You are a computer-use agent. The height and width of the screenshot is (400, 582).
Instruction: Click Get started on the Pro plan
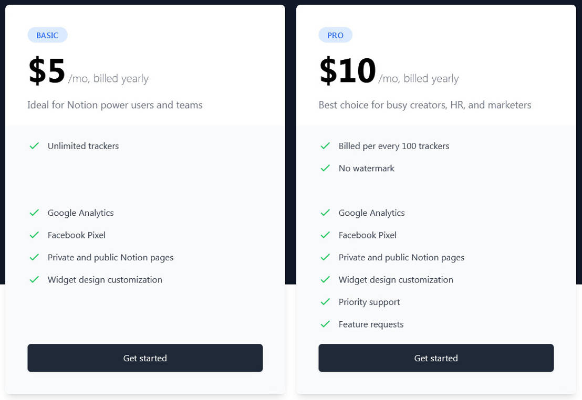coord(436,358)
